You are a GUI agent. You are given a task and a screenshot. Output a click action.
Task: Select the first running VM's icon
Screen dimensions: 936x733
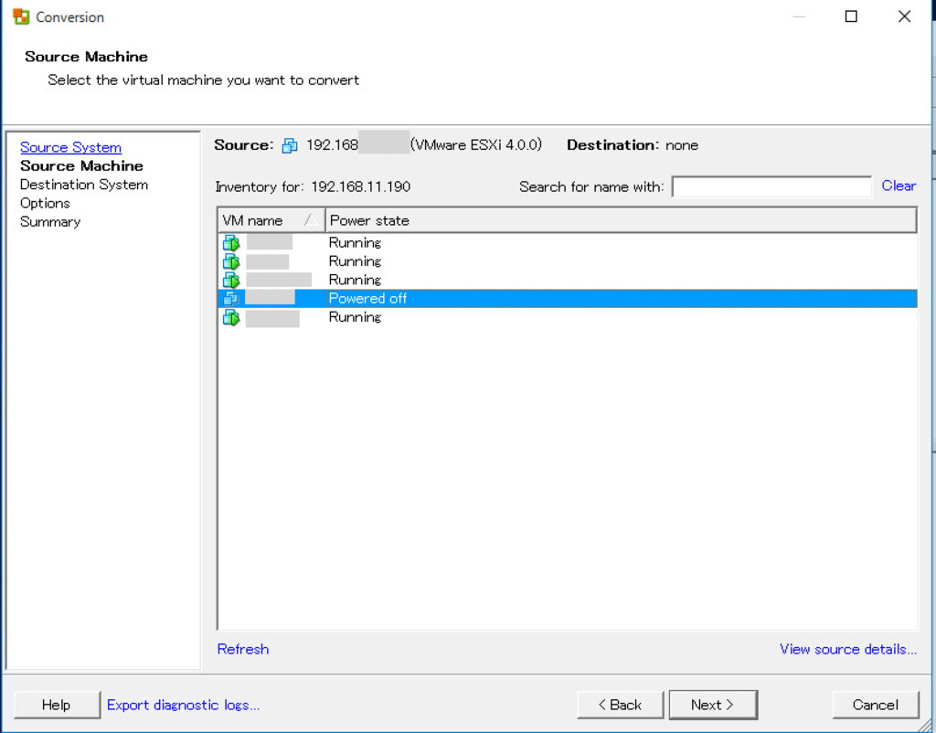click(x=231, y=242)
